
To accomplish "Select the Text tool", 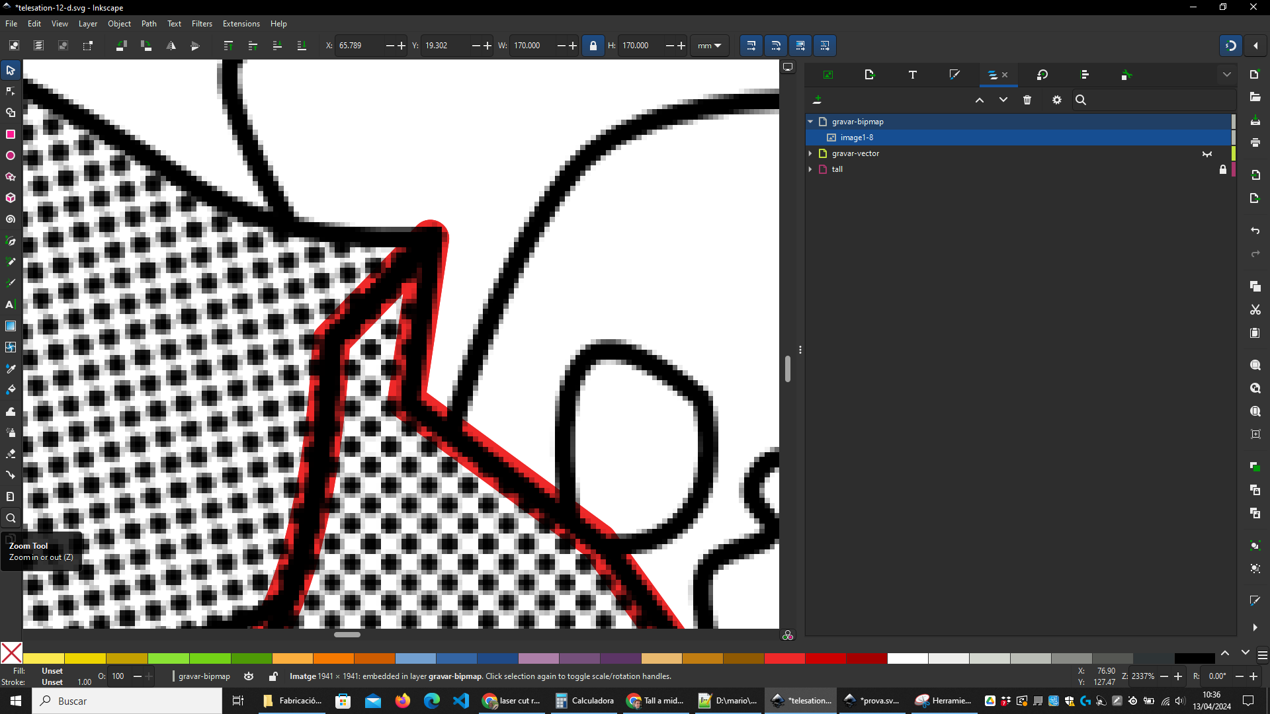I will pos(11,304).
